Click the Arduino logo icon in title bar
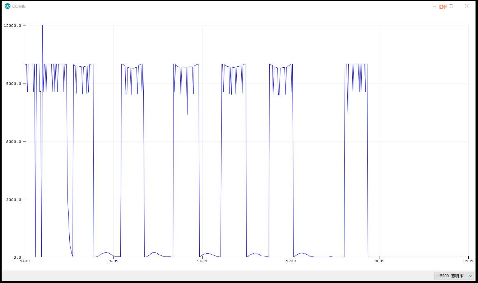This screenshot has height=283, width=478. 8,6
